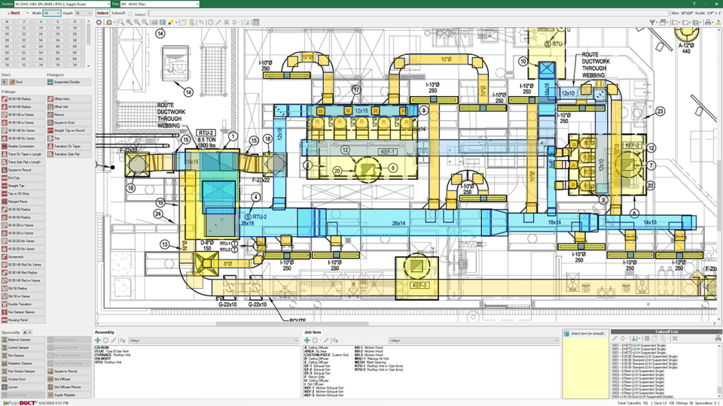
Task: Select the Tee fitting
Action: click(x=69, y=138)
